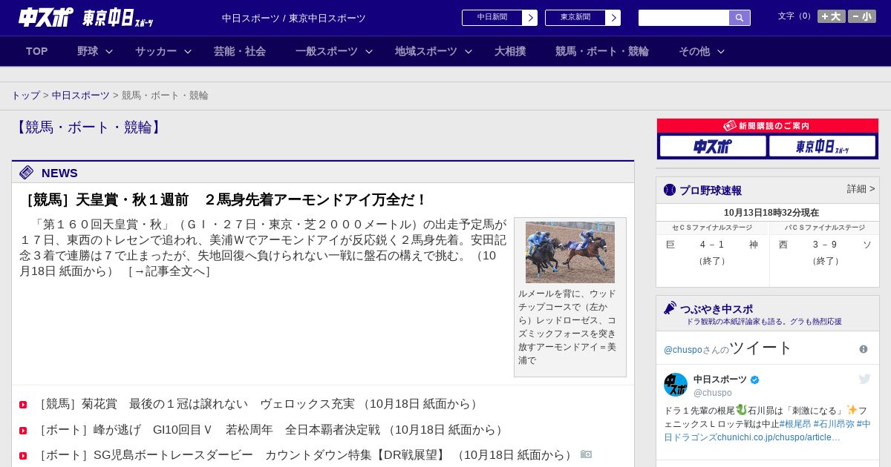
Task: Expand the 地域スポーツ dropdown chevron
Action: pyautogui.click(x=469, y=51)
